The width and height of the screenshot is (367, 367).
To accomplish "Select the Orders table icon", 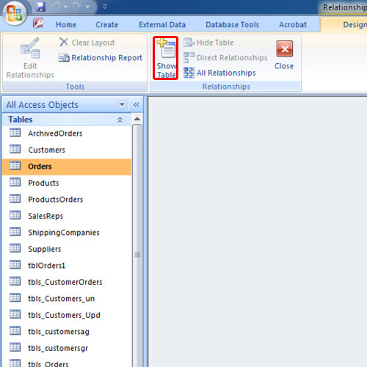I will [x=15, y=166].
